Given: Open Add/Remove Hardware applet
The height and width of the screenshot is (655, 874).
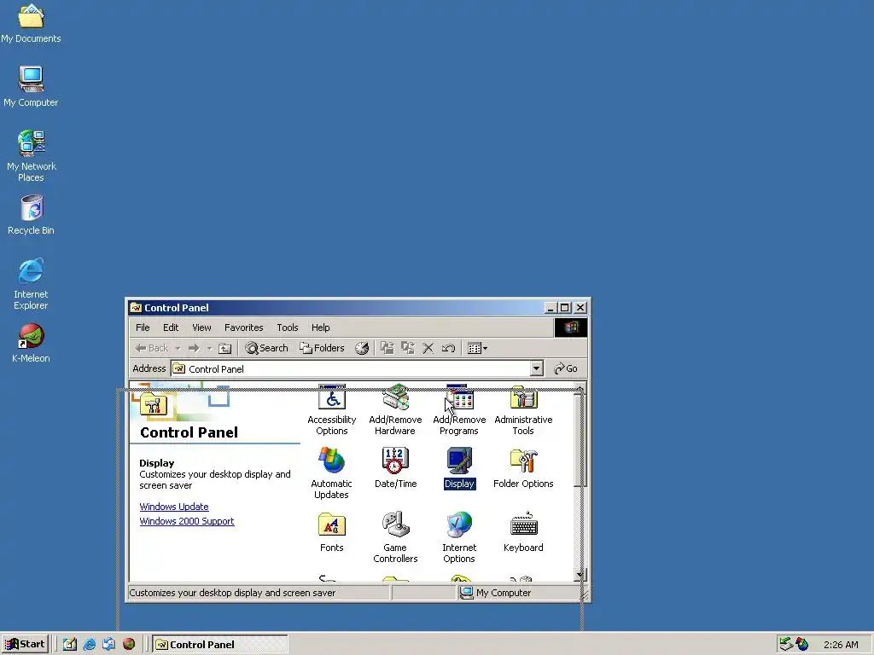Looking at the screenshot, I should pyautogui.click(x=395, y=409).
